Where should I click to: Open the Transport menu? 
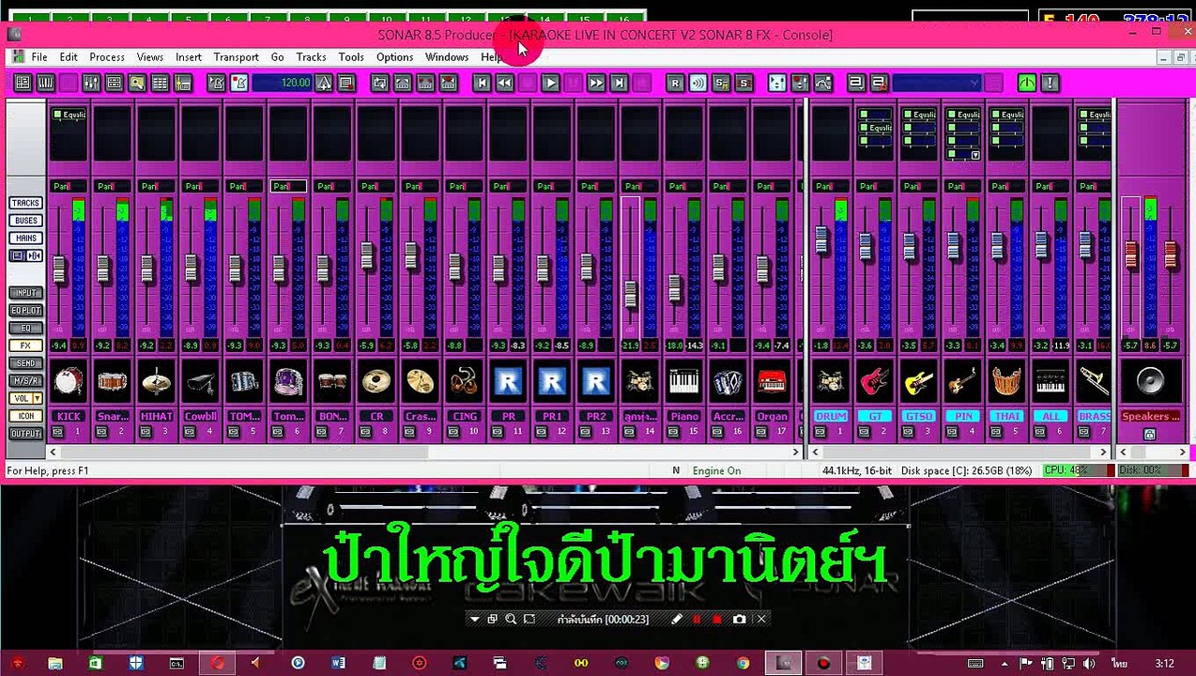pyautogui.click(x=236, y=57)
